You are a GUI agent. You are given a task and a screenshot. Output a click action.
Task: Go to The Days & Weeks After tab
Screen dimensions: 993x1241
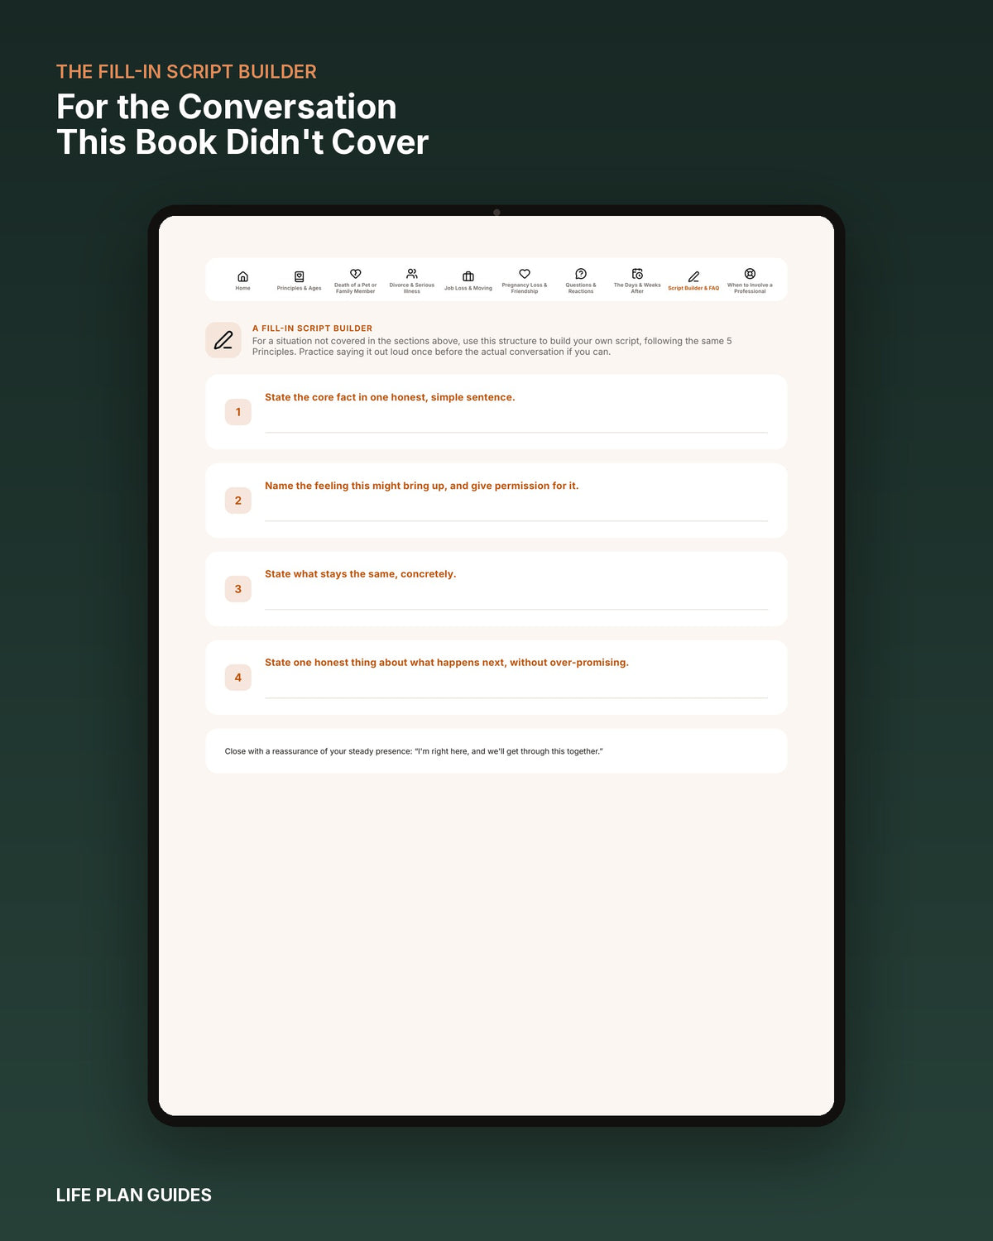[637, 280]
